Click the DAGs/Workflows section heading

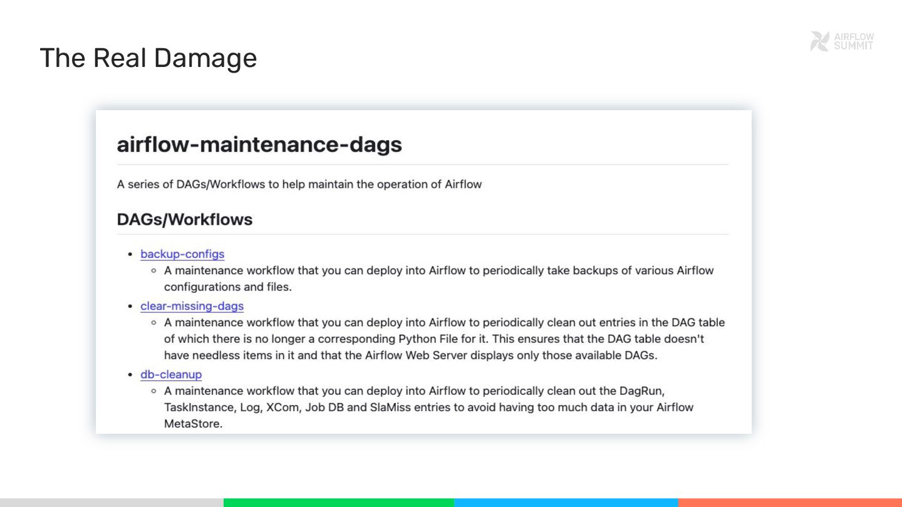(185, 220)
